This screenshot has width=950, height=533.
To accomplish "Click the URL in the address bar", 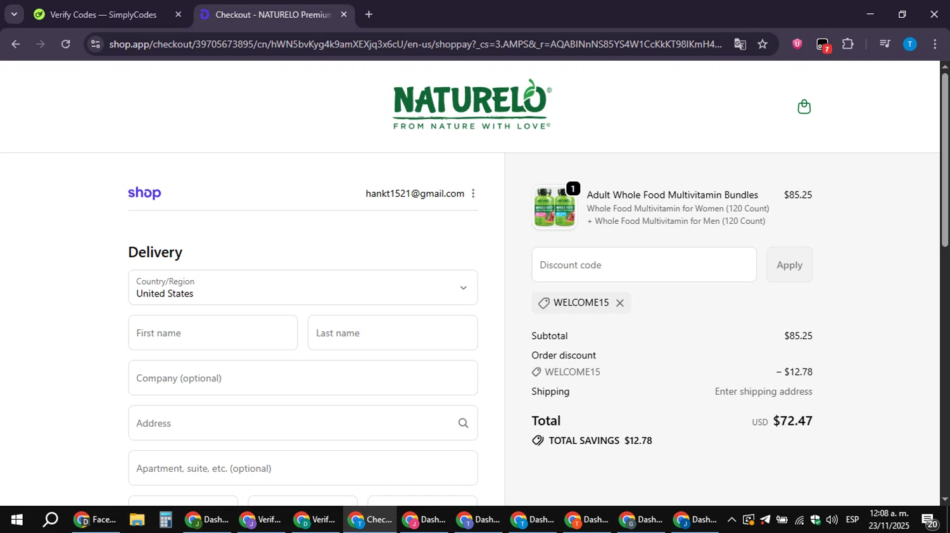I will pos(415,44).
